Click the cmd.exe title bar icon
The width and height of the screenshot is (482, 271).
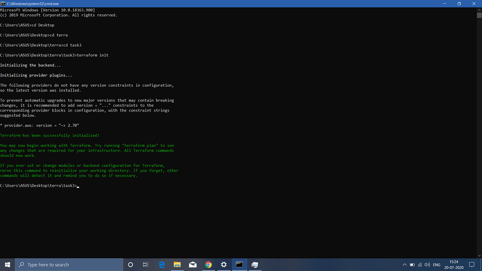(3, 3)
